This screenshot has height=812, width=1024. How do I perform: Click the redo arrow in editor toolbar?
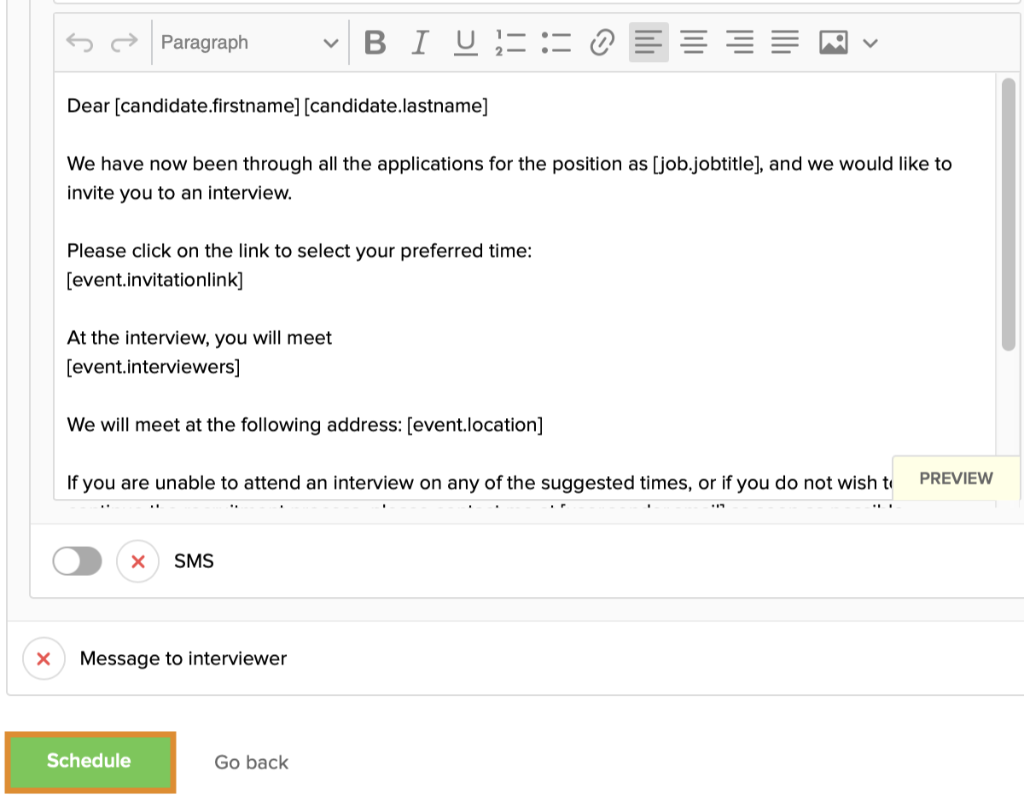pos(125,43)
